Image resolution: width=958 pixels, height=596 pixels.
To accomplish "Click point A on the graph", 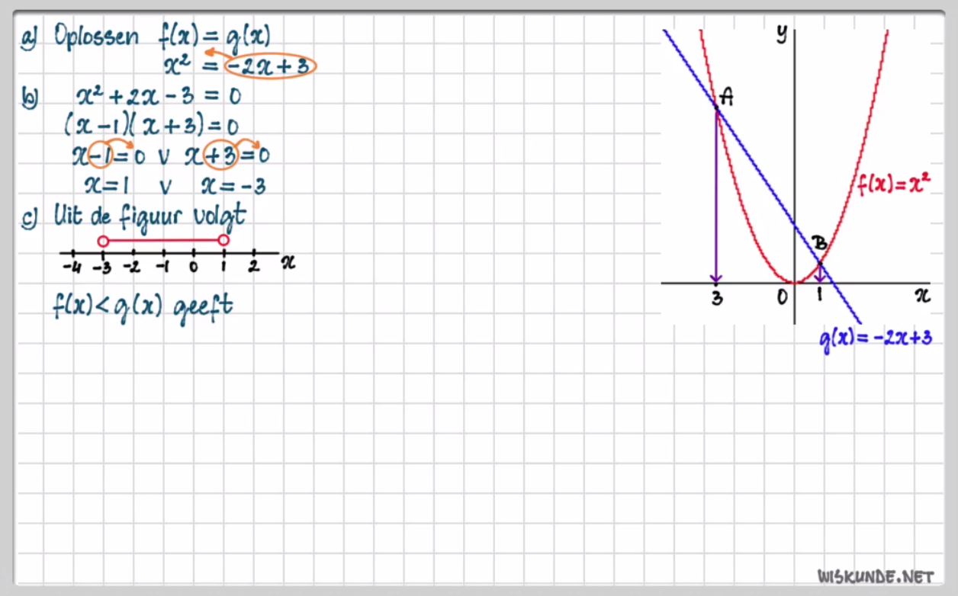I will point(717,108).
